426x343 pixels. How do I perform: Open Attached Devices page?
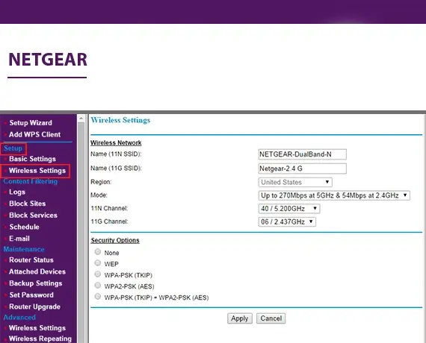(x=37, y=271)
